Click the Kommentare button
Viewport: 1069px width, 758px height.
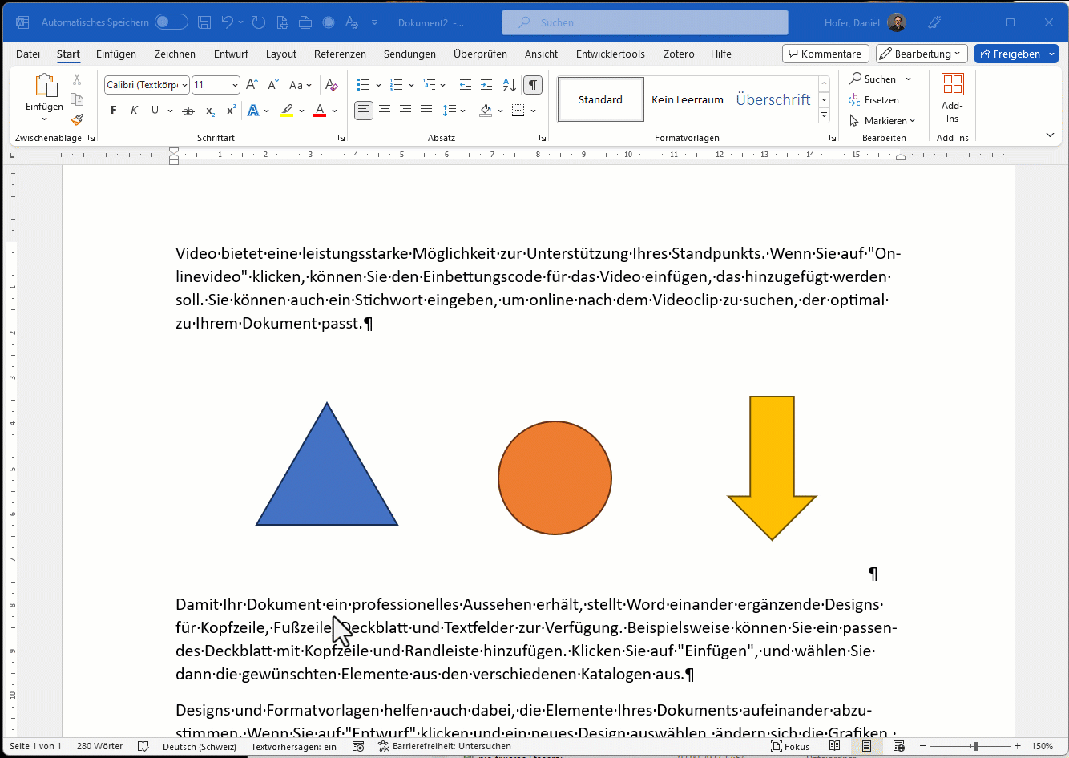(x=825, y=54)
